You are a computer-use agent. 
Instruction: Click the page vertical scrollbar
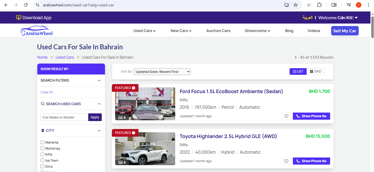point(372,27)
